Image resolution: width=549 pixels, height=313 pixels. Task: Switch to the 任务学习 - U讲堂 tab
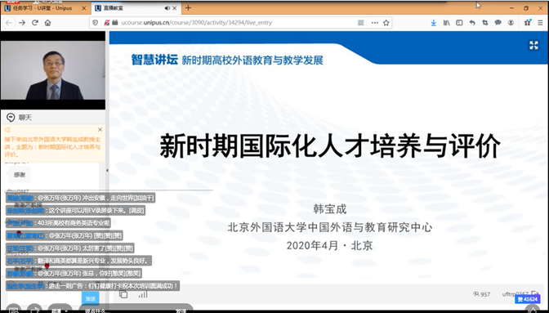point(42,8)
